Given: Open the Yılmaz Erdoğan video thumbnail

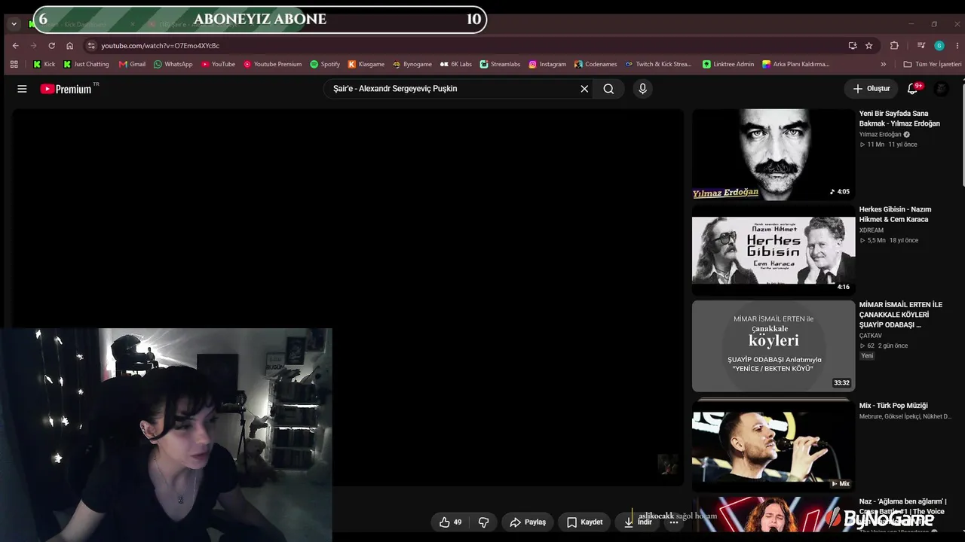Looking at the screenshot, I should click(774, 154).
